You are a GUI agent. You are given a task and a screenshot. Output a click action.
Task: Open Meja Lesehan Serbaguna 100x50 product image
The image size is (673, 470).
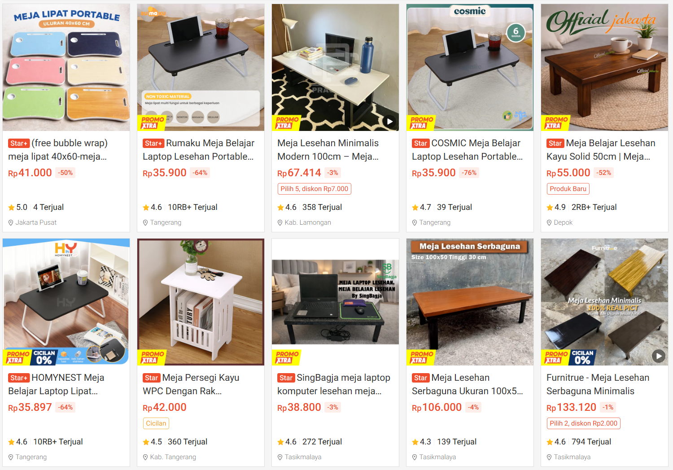[x=470, y=302]
